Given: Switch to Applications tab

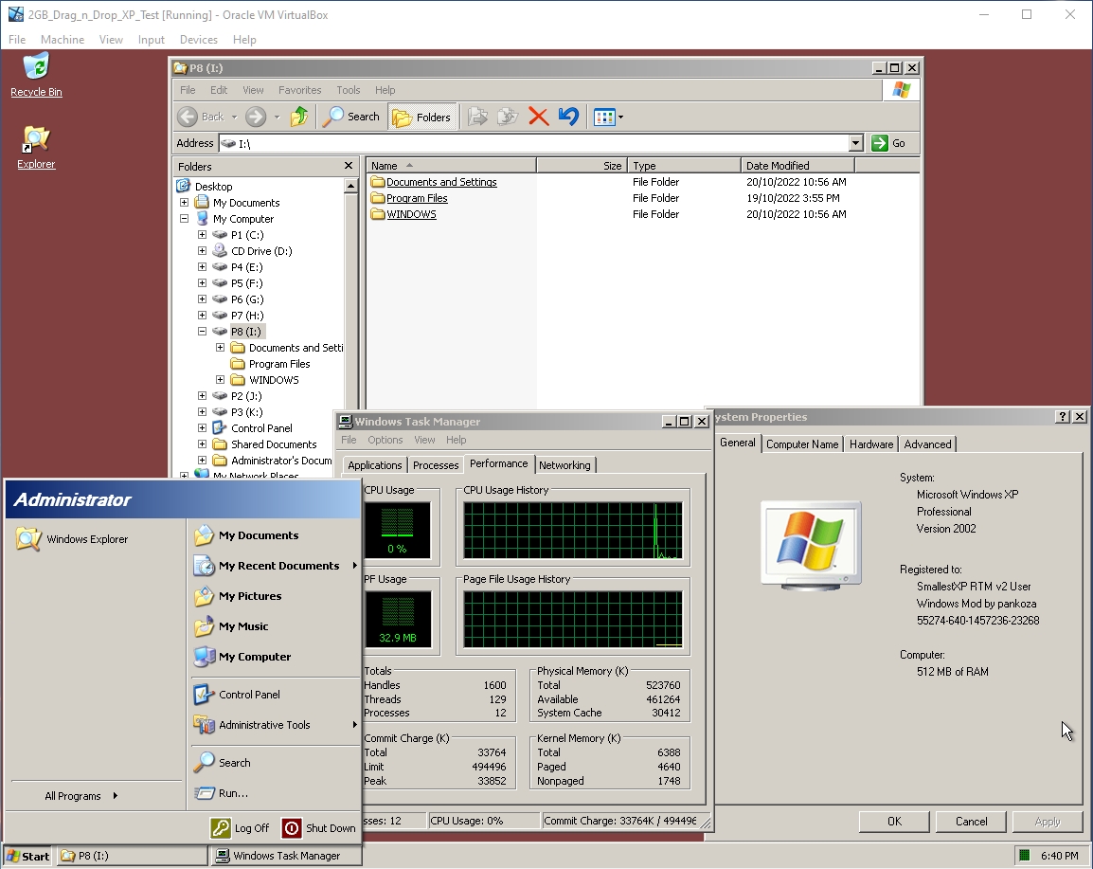Looking at the screenshot, I should click(374, 465).
